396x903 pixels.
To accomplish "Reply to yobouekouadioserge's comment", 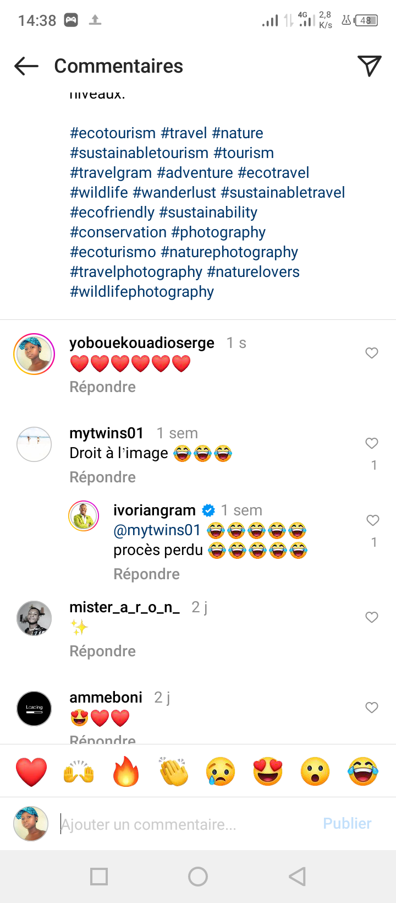I will click(x=102, y=387).
